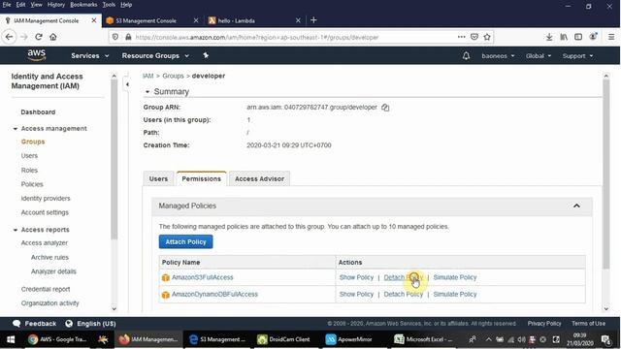Open Dashboard in the IAM sidebar
621x349 pixels.
coord(38,112)
